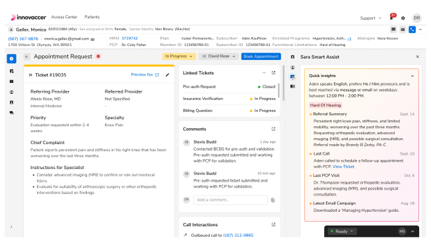Open Linked Tickets more options ellipsis
Screen dimensions: 431x250
pos(264,73)
